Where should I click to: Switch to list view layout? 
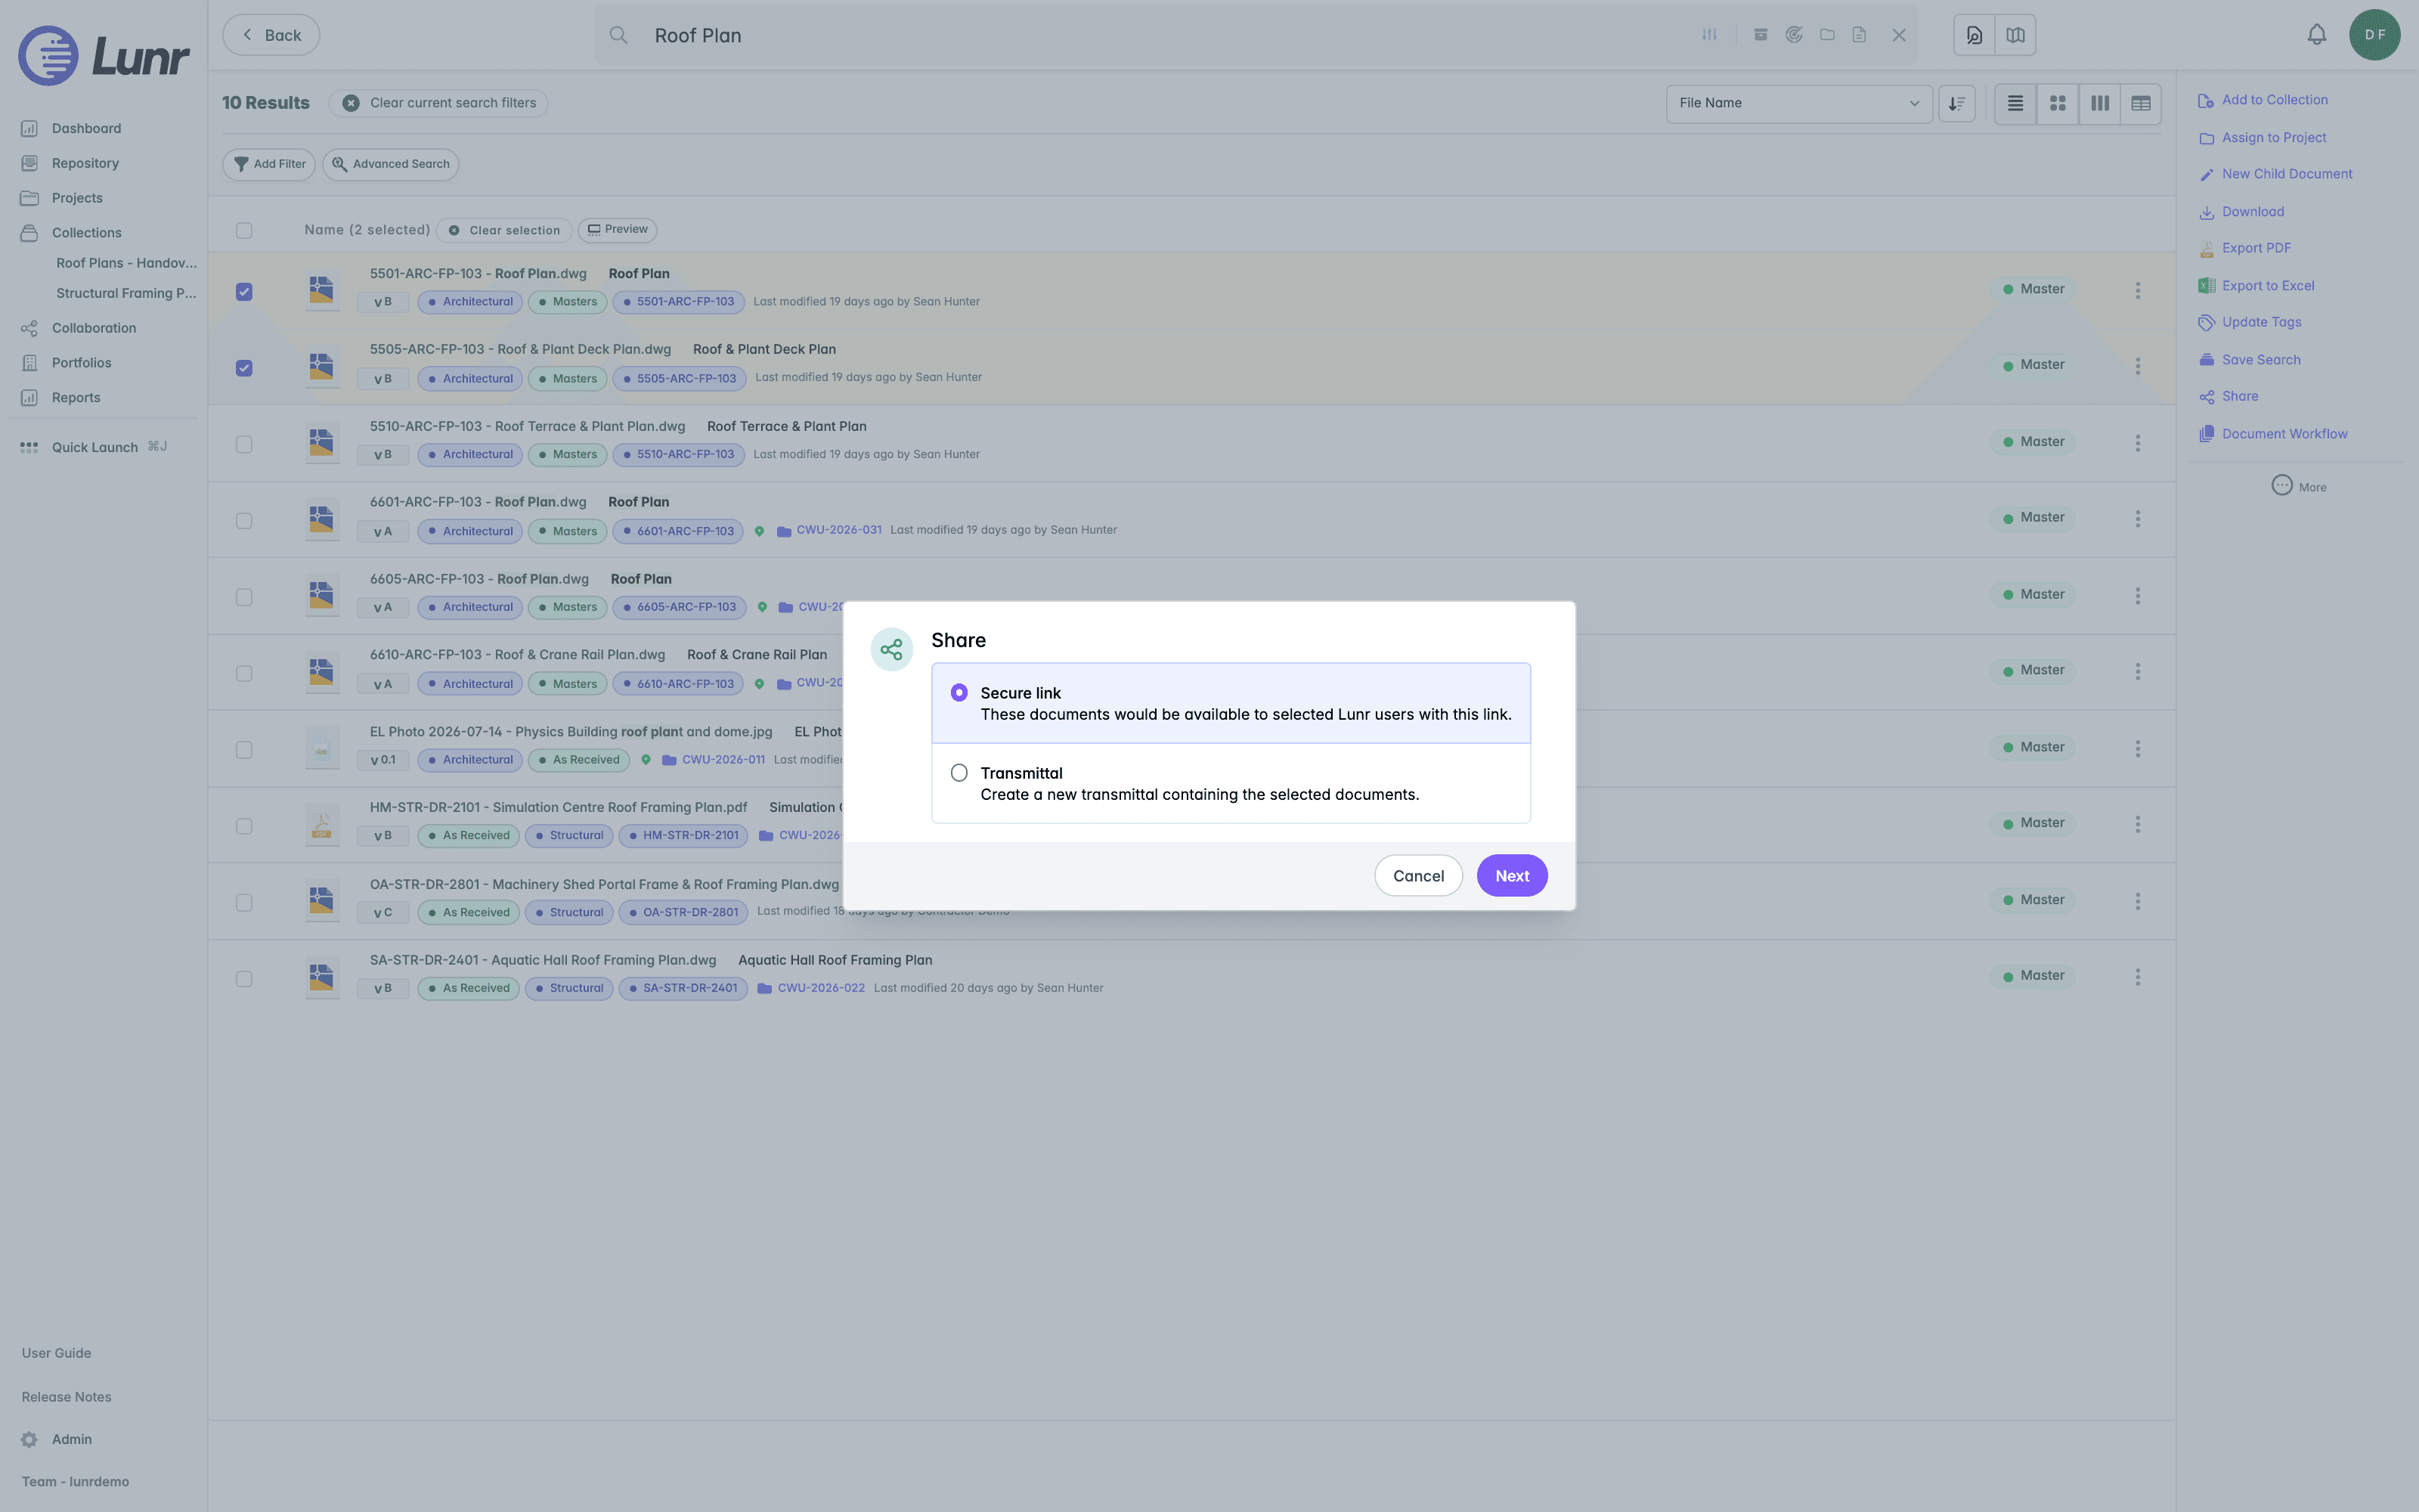2015,103
